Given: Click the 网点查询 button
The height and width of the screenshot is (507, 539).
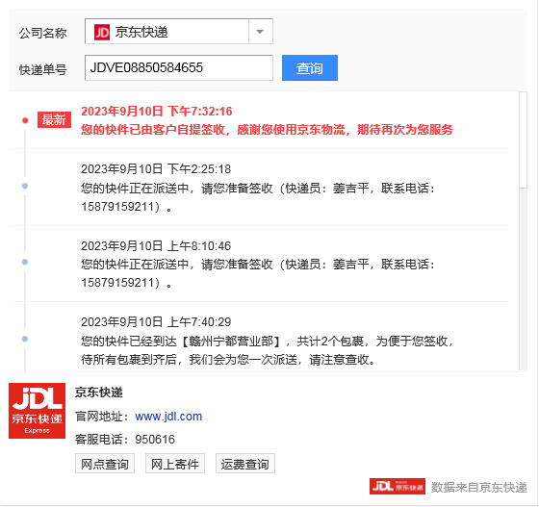Looking at the screenshot, I should (105, 464).
